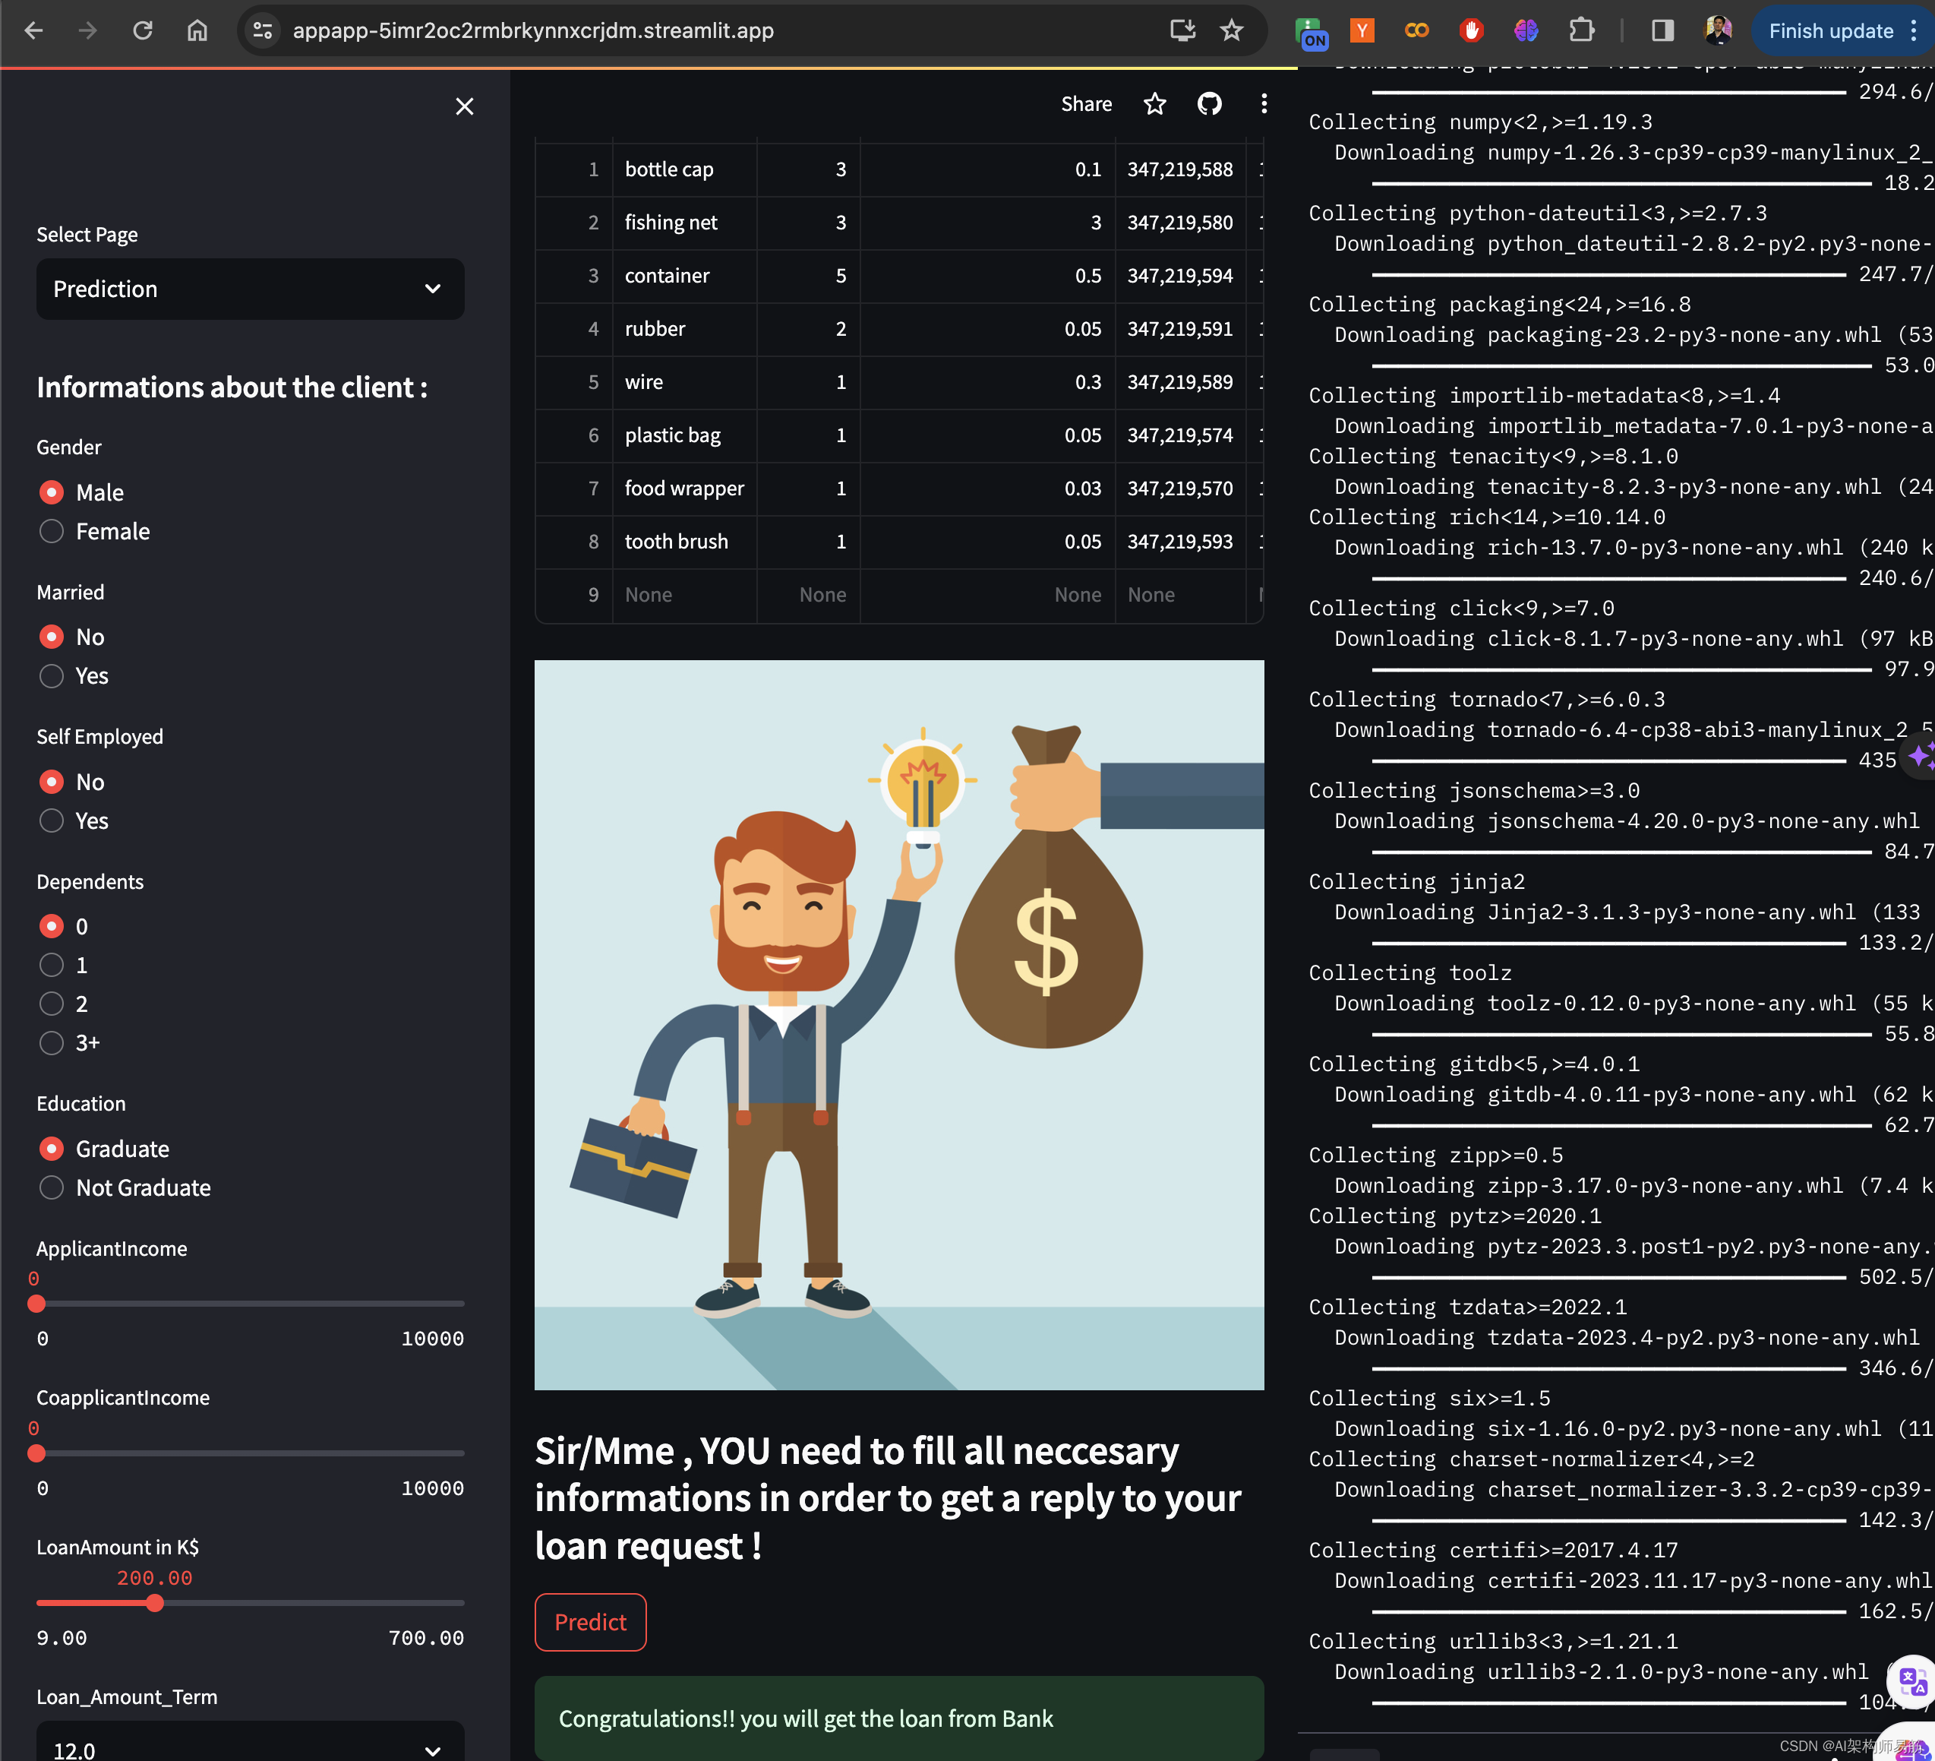Select Graduate under Education field

tap(52, 1149)
